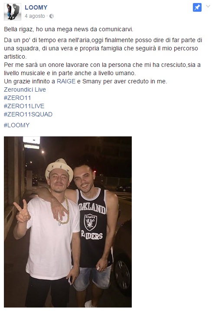Click the white patterned hat in photo

tap(59, 168)
